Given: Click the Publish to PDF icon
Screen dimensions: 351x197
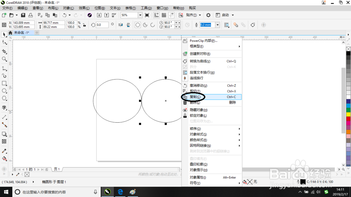Looking at the screenshot, I should click(x=114, y=15).
